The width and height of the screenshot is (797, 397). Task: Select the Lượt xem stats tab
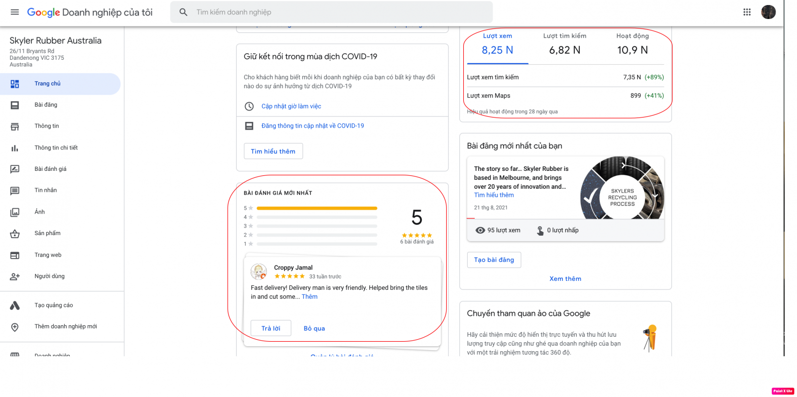tap(498, 45)
